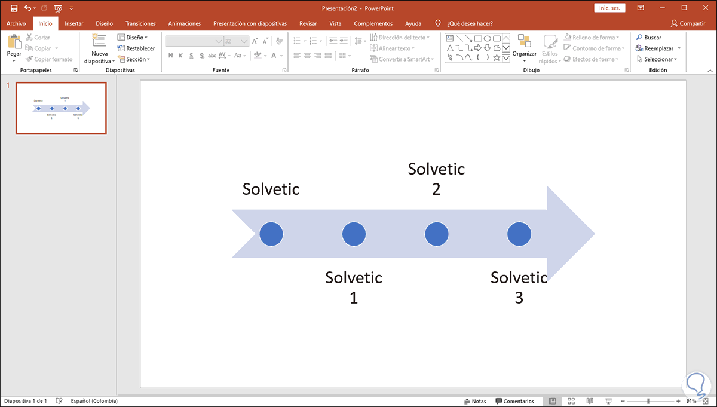Viewport: 717px width, 407px height.
Task: Select the triangle shape in gallery
Action: point(449,48)
